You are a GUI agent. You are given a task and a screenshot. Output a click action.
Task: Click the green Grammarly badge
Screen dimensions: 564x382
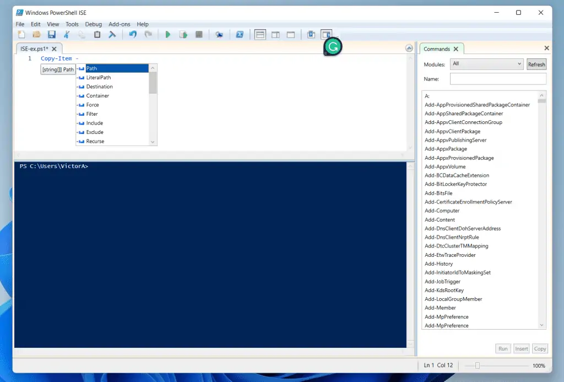333,46
